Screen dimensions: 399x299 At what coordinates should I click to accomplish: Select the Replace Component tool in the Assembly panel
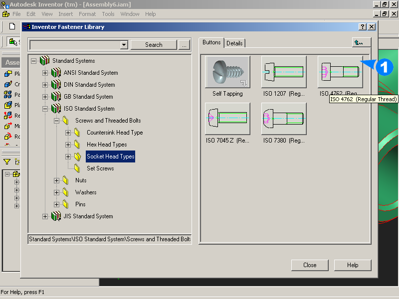pos(8,116)
